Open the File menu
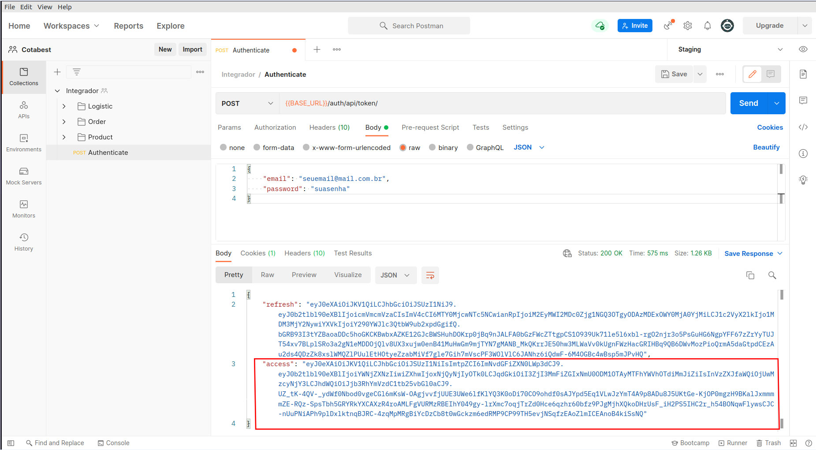The height and width of the screenshot is (450, 816). pyautogui.click(x=10, y=7)
